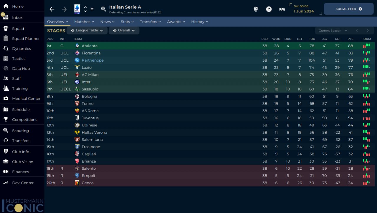
Task: Open the Awards tab
Action: coord(176,22)
